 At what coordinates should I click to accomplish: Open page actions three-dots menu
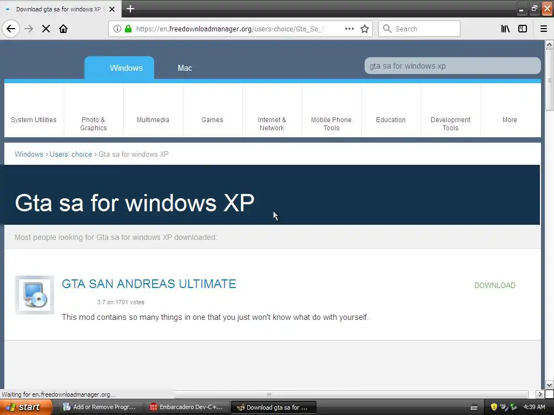pyautogui.click(x=349, y=29)
